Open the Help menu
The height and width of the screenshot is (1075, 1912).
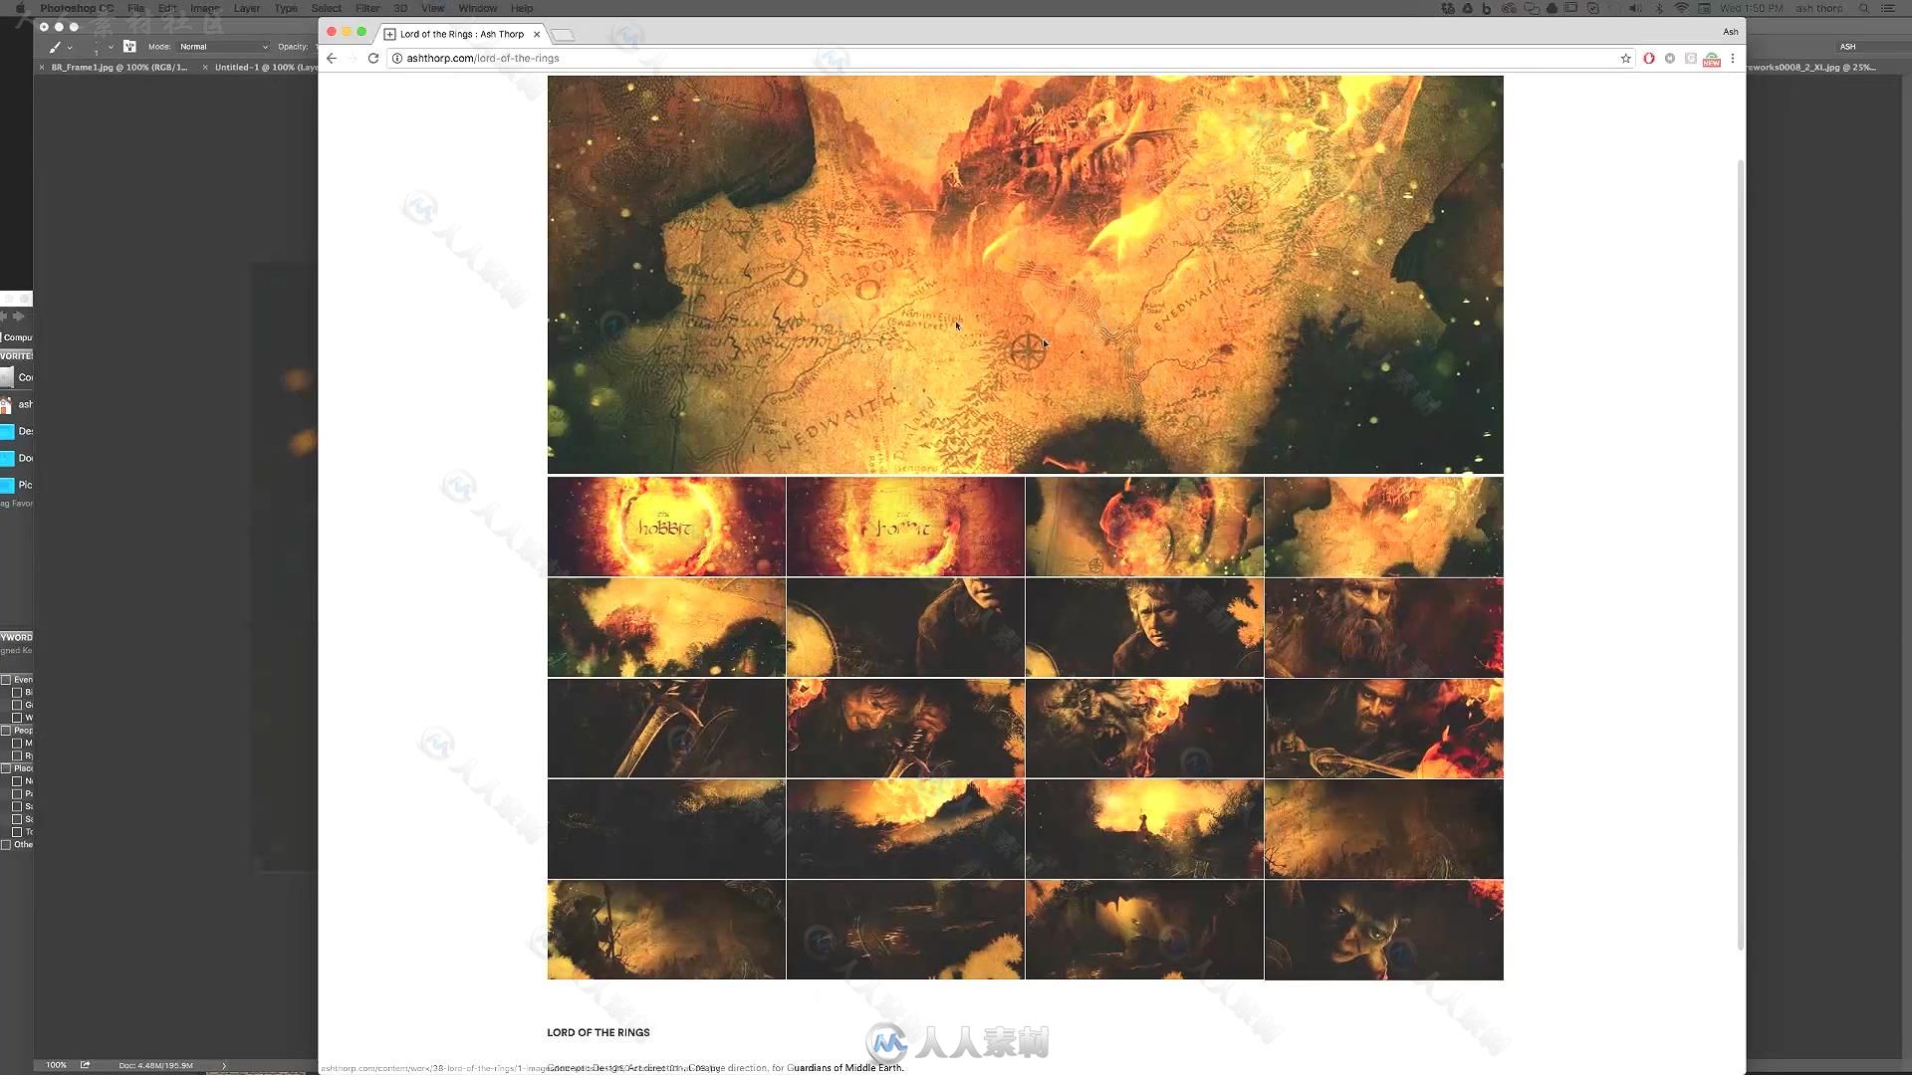click(x=522, y=8)
